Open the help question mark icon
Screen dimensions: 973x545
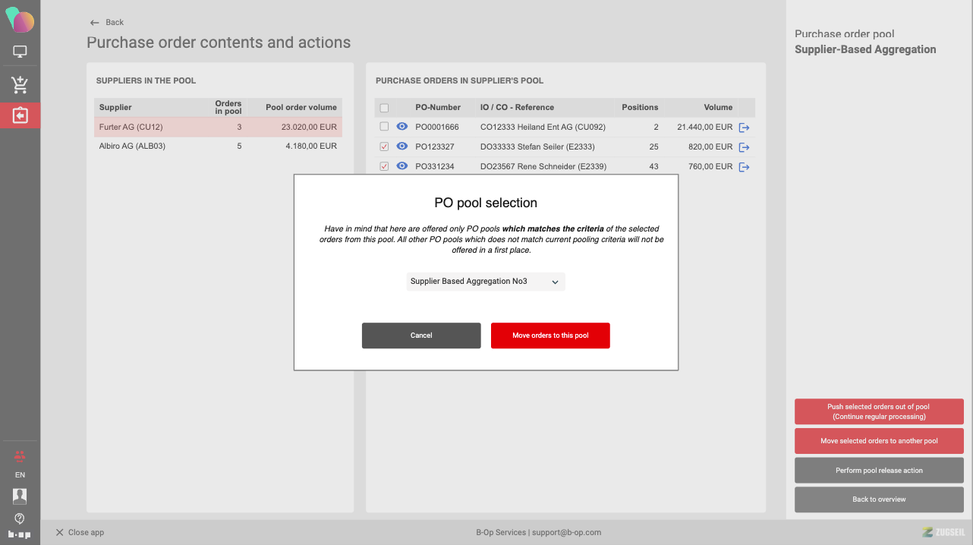pos(20,518)
